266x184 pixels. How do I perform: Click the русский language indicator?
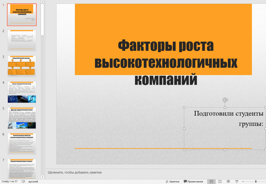click(x=33, y=181)
